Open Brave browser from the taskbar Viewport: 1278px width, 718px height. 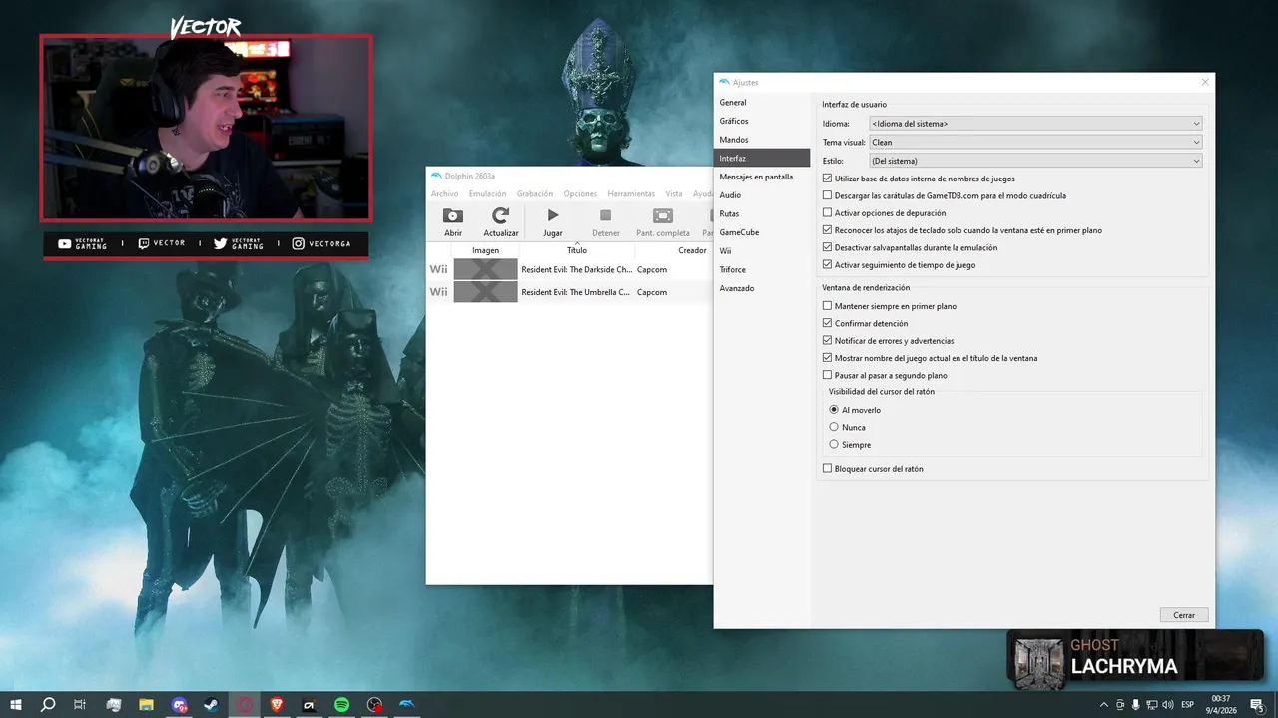click(277, 705)
